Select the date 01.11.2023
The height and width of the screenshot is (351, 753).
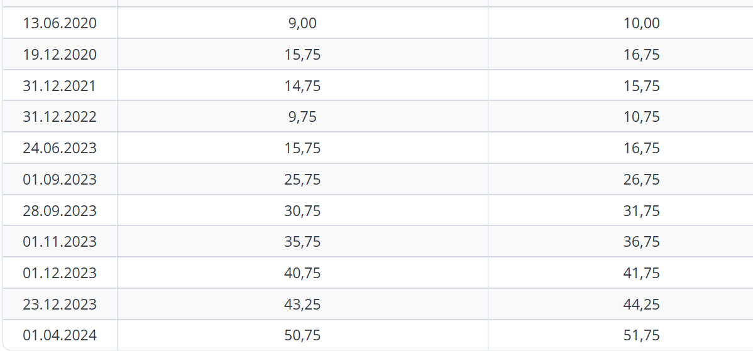coord(60,241)
